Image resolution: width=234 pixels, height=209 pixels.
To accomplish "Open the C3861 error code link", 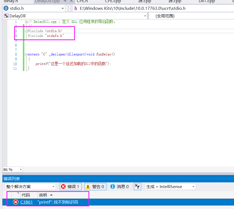I will click(x=27, y=202).
